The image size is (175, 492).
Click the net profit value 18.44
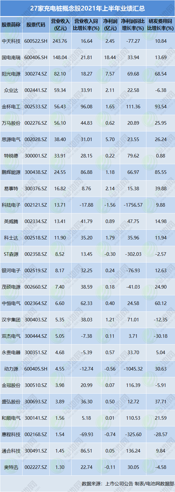coord(110,57)
